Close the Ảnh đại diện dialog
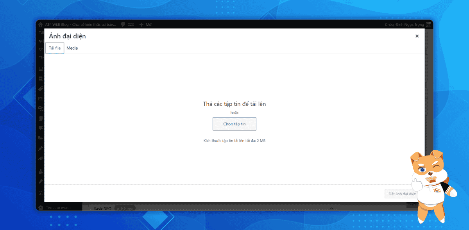This screenshot has height=230, width=469. coord(417,36)
